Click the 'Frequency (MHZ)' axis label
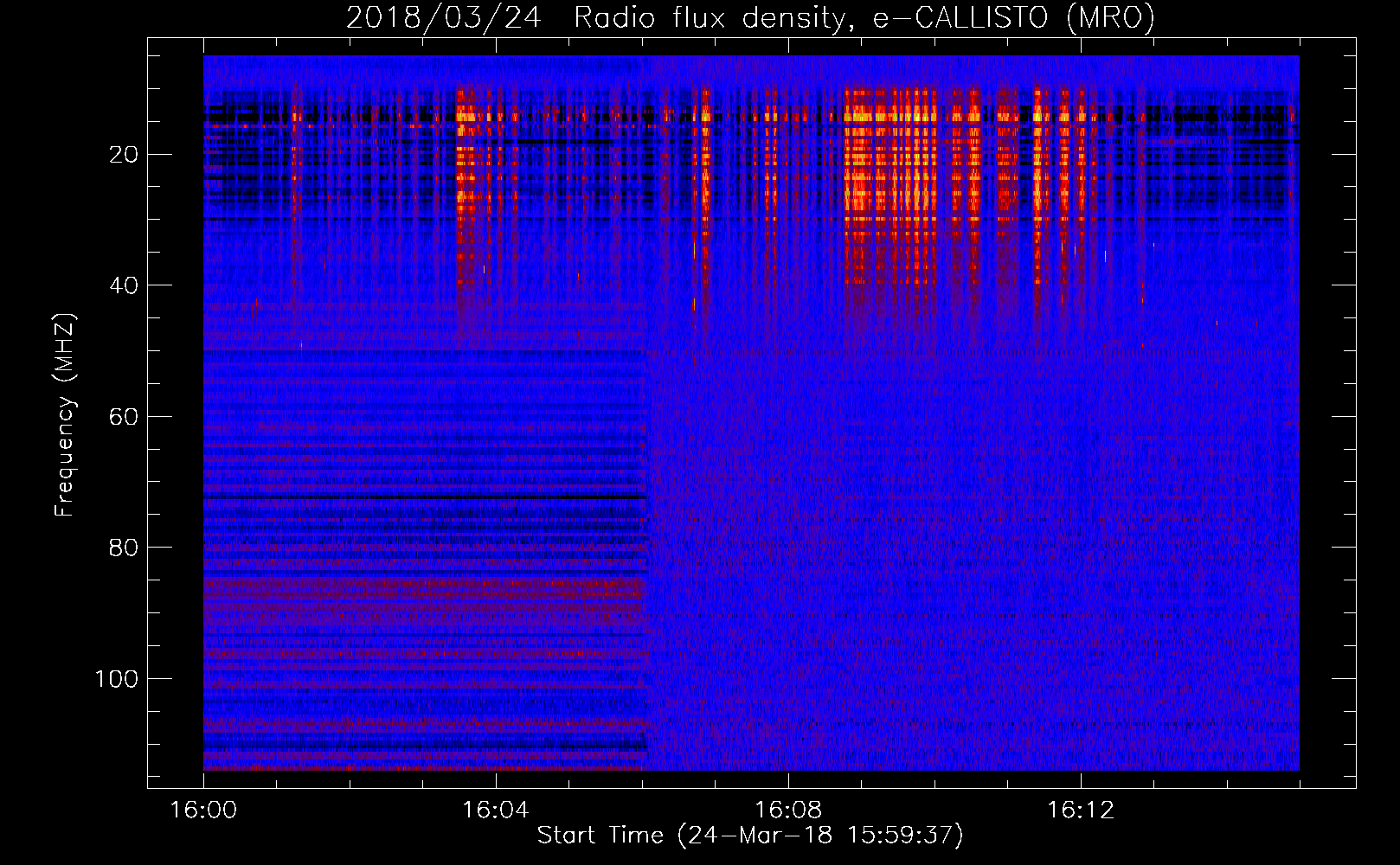 [x=65, y=415]
